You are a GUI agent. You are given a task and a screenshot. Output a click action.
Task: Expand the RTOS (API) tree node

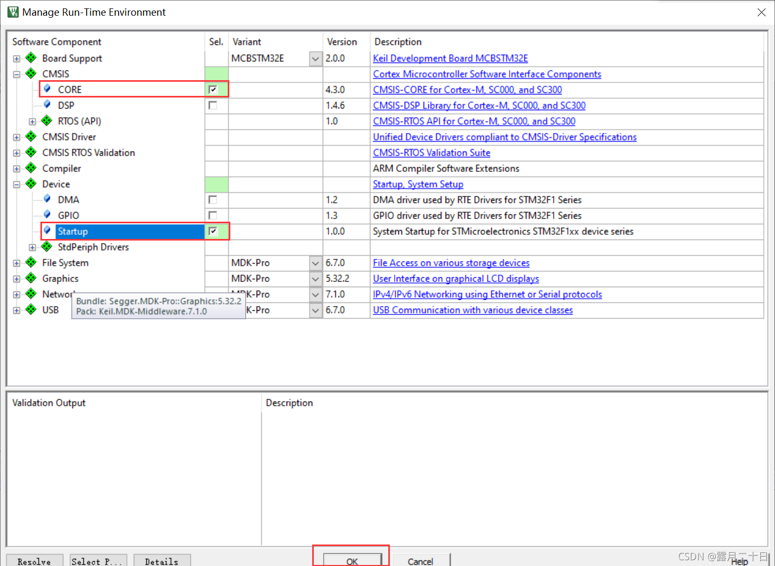pyautogui.click(x=33, y=122)
